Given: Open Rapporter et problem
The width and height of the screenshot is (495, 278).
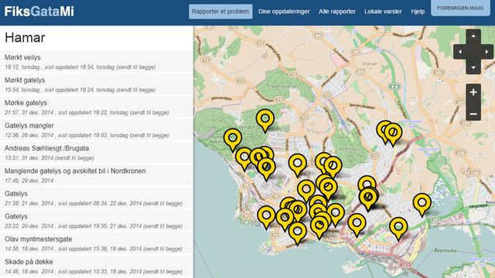Looking at the screenshot, I should point(220,12).
